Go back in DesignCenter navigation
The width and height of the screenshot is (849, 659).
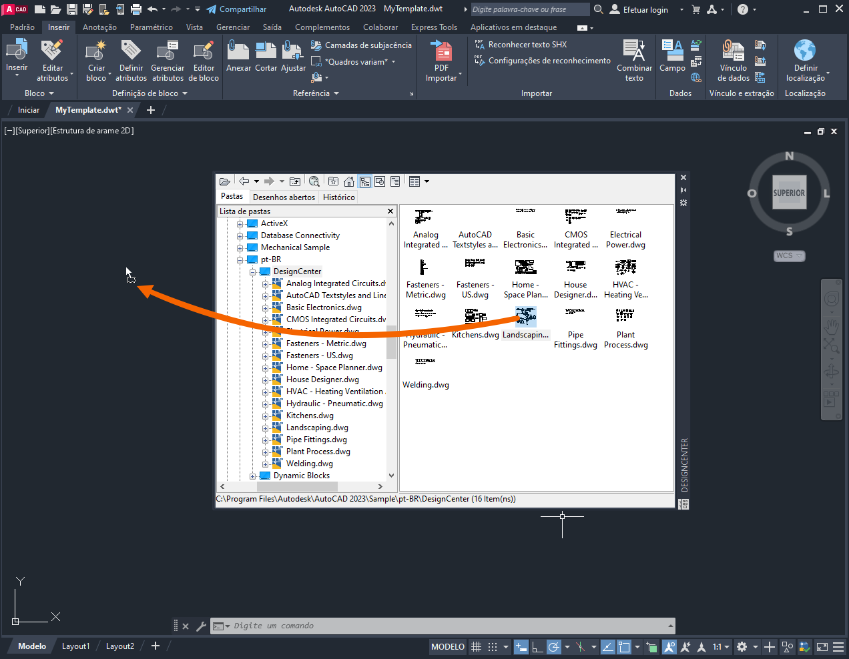[x=244, y=181]
